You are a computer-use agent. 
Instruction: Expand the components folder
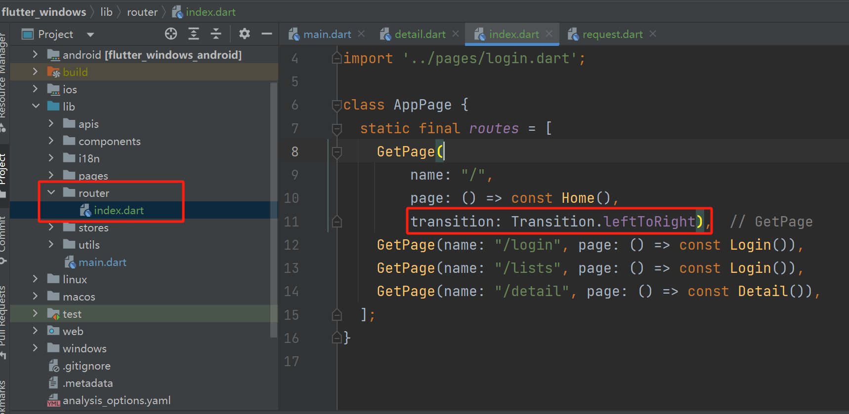(x=51, y=141)
